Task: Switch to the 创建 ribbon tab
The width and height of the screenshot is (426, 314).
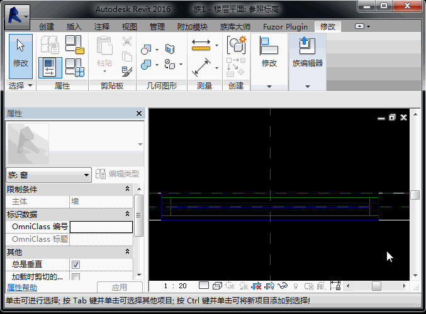Action: point(47,27)
